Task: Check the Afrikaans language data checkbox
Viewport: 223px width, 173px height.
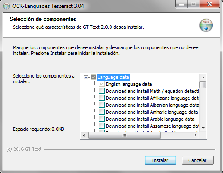Action: [x=101, y=98]
